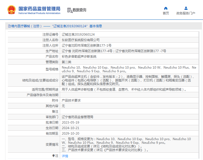Click the 结构及组成/主要组成成分 label

pos(40,80)
